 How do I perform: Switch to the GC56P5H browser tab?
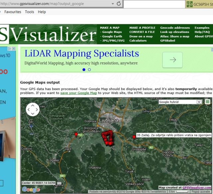(200, 4)
